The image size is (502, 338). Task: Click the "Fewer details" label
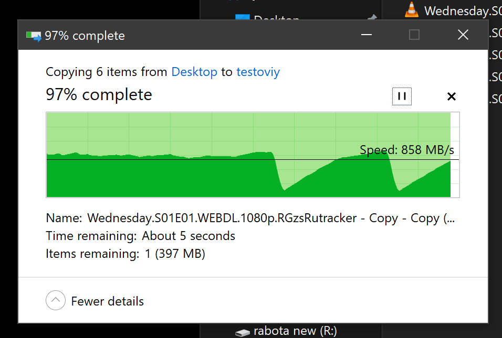pos(107,301)
